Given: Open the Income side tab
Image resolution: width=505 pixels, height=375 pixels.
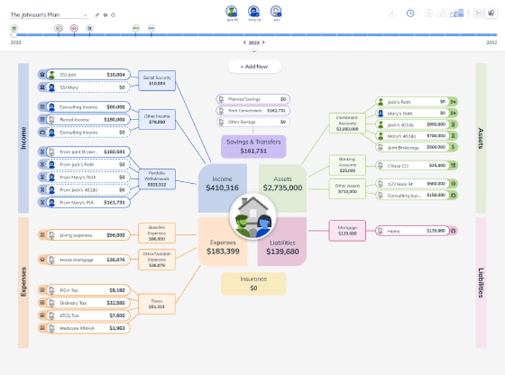Looking at the screenshot, I should click(23, 137).
